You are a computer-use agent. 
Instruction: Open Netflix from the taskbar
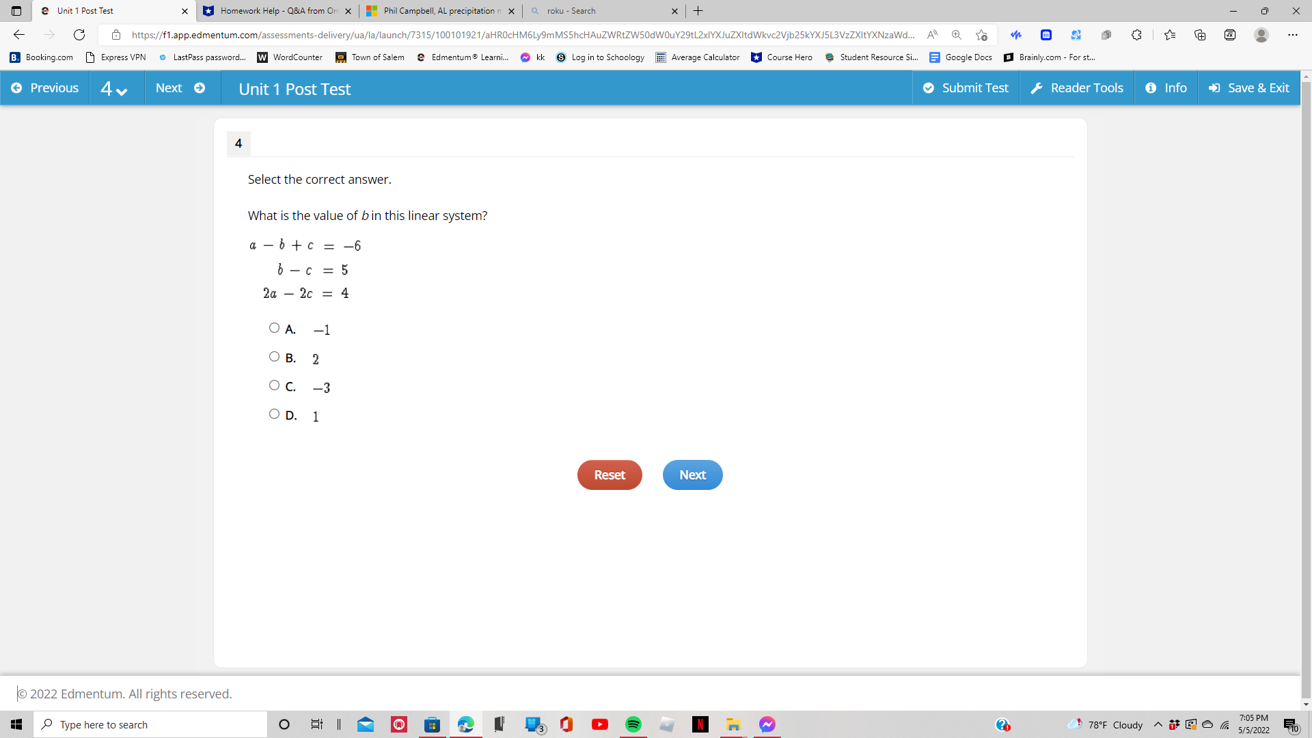[700, 724]
